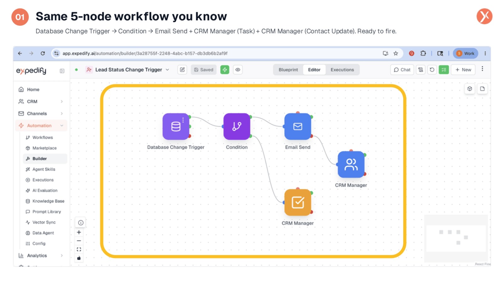Open Marketplace under Automation
Image resolution: width=504 pixels, height=283 pixels.
coord(44,148)
